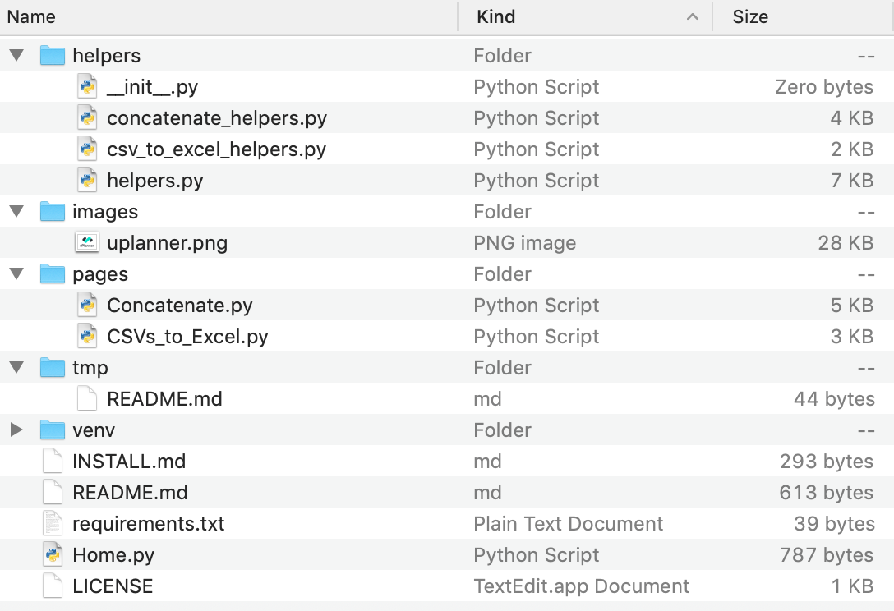Click the 1 KB size value
The height and width of the screenshot is (611, 894).
point(852,586)
